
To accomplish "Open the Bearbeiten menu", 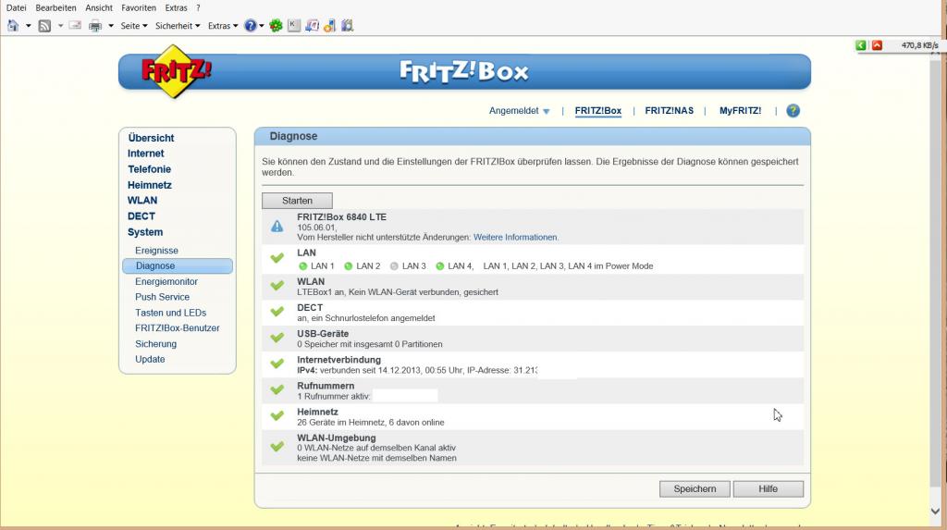I will coord(55,7).
